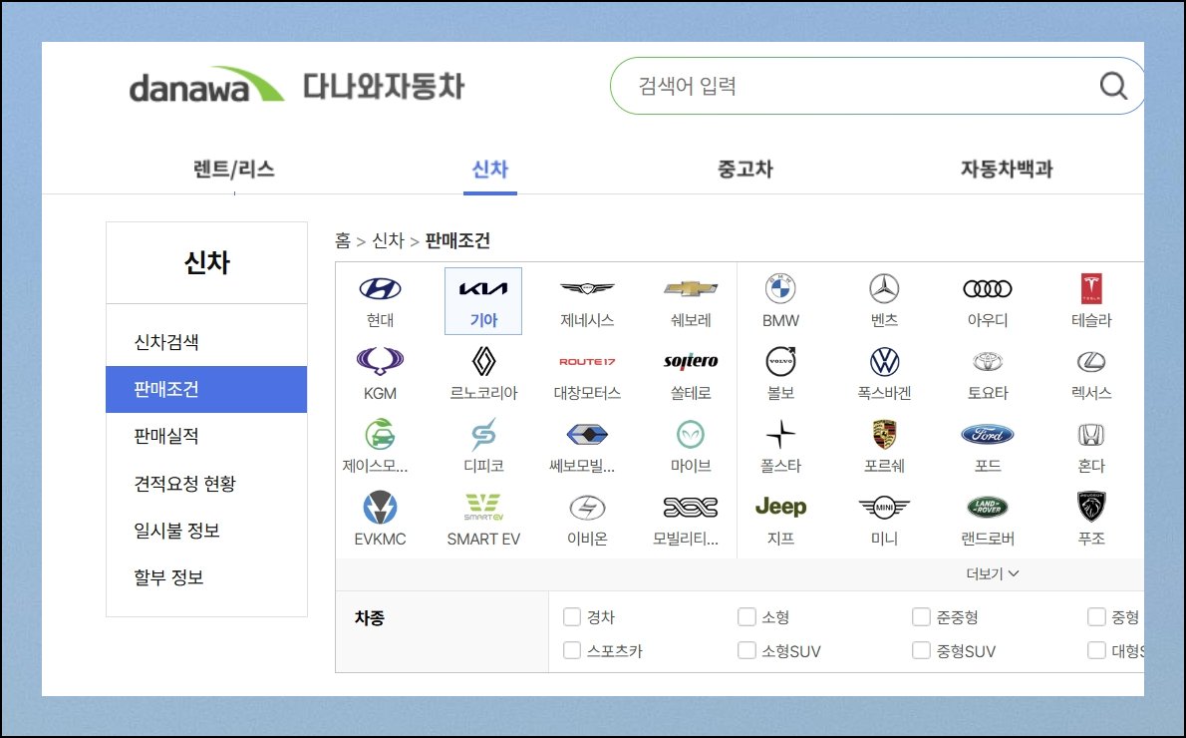
Task: Pick the Tesla (테슬라) brand logo
Action: [1091, 288]
